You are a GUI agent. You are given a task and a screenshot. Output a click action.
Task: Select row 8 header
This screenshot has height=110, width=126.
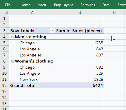pyautogui.click(x=4, y=61)
